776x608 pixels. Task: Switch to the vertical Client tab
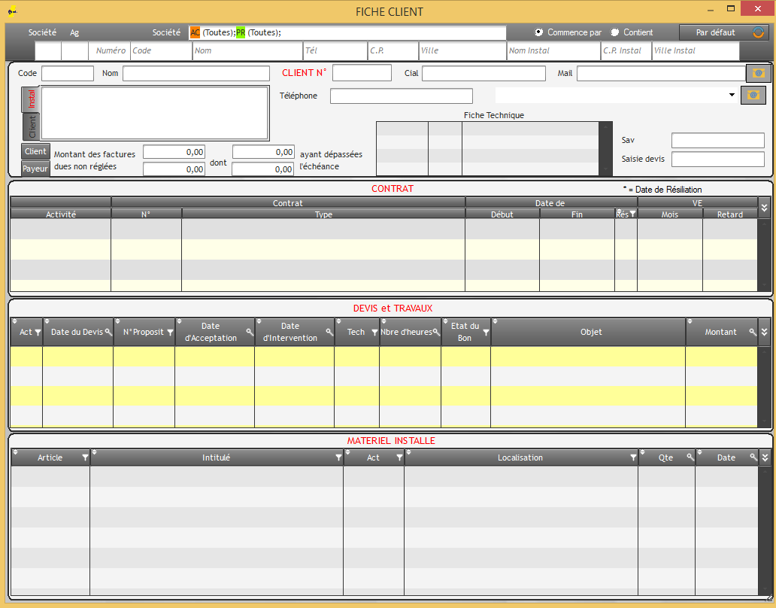point(32,126)
